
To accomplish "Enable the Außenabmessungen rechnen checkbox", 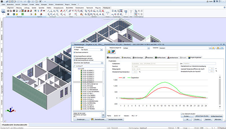I will pyautogui.click(x=74, y=58).
